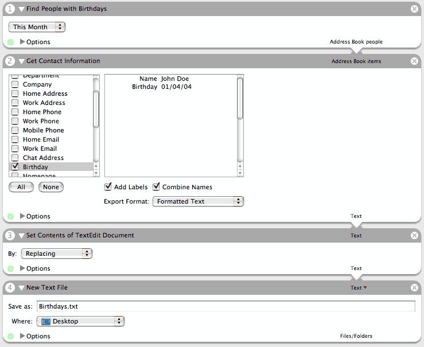Image resolution: width=424 pixels, height=347 pixels.
Task: Click John Doe name in preview pane
Action: [175, 79]
